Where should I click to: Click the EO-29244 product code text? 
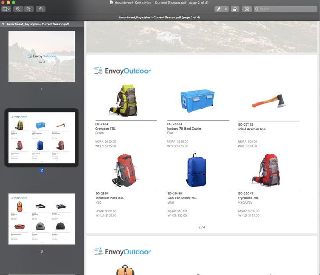(x=246, y=194)
